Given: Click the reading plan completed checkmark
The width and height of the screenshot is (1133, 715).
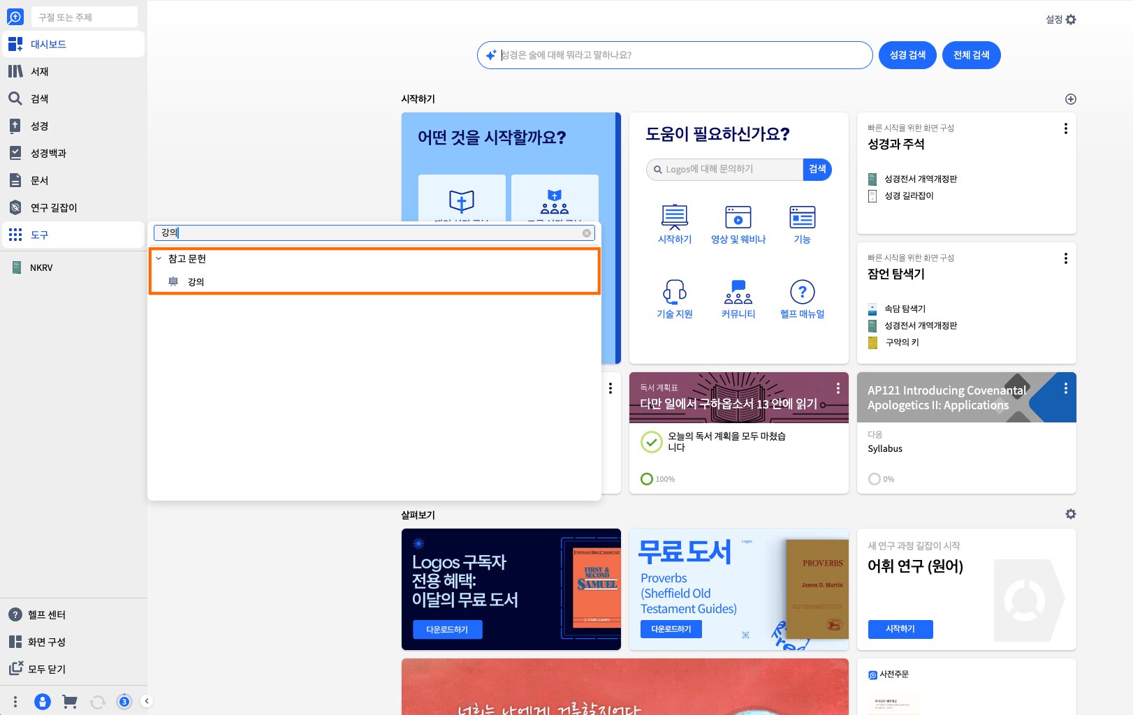Looking at the screenshot, I should 651,442.
